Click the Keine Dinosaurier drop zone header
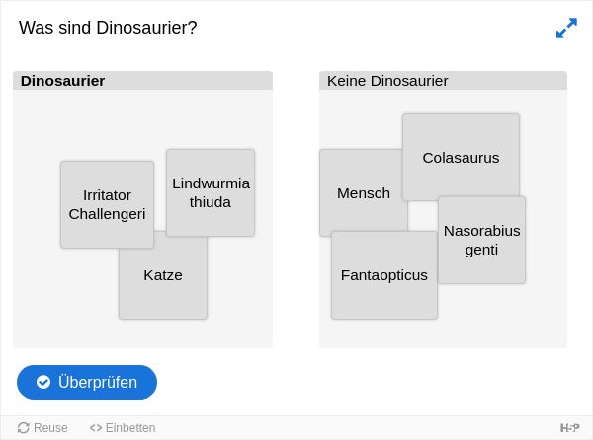This screenshot has height=440, width=593. click(443, 80)
